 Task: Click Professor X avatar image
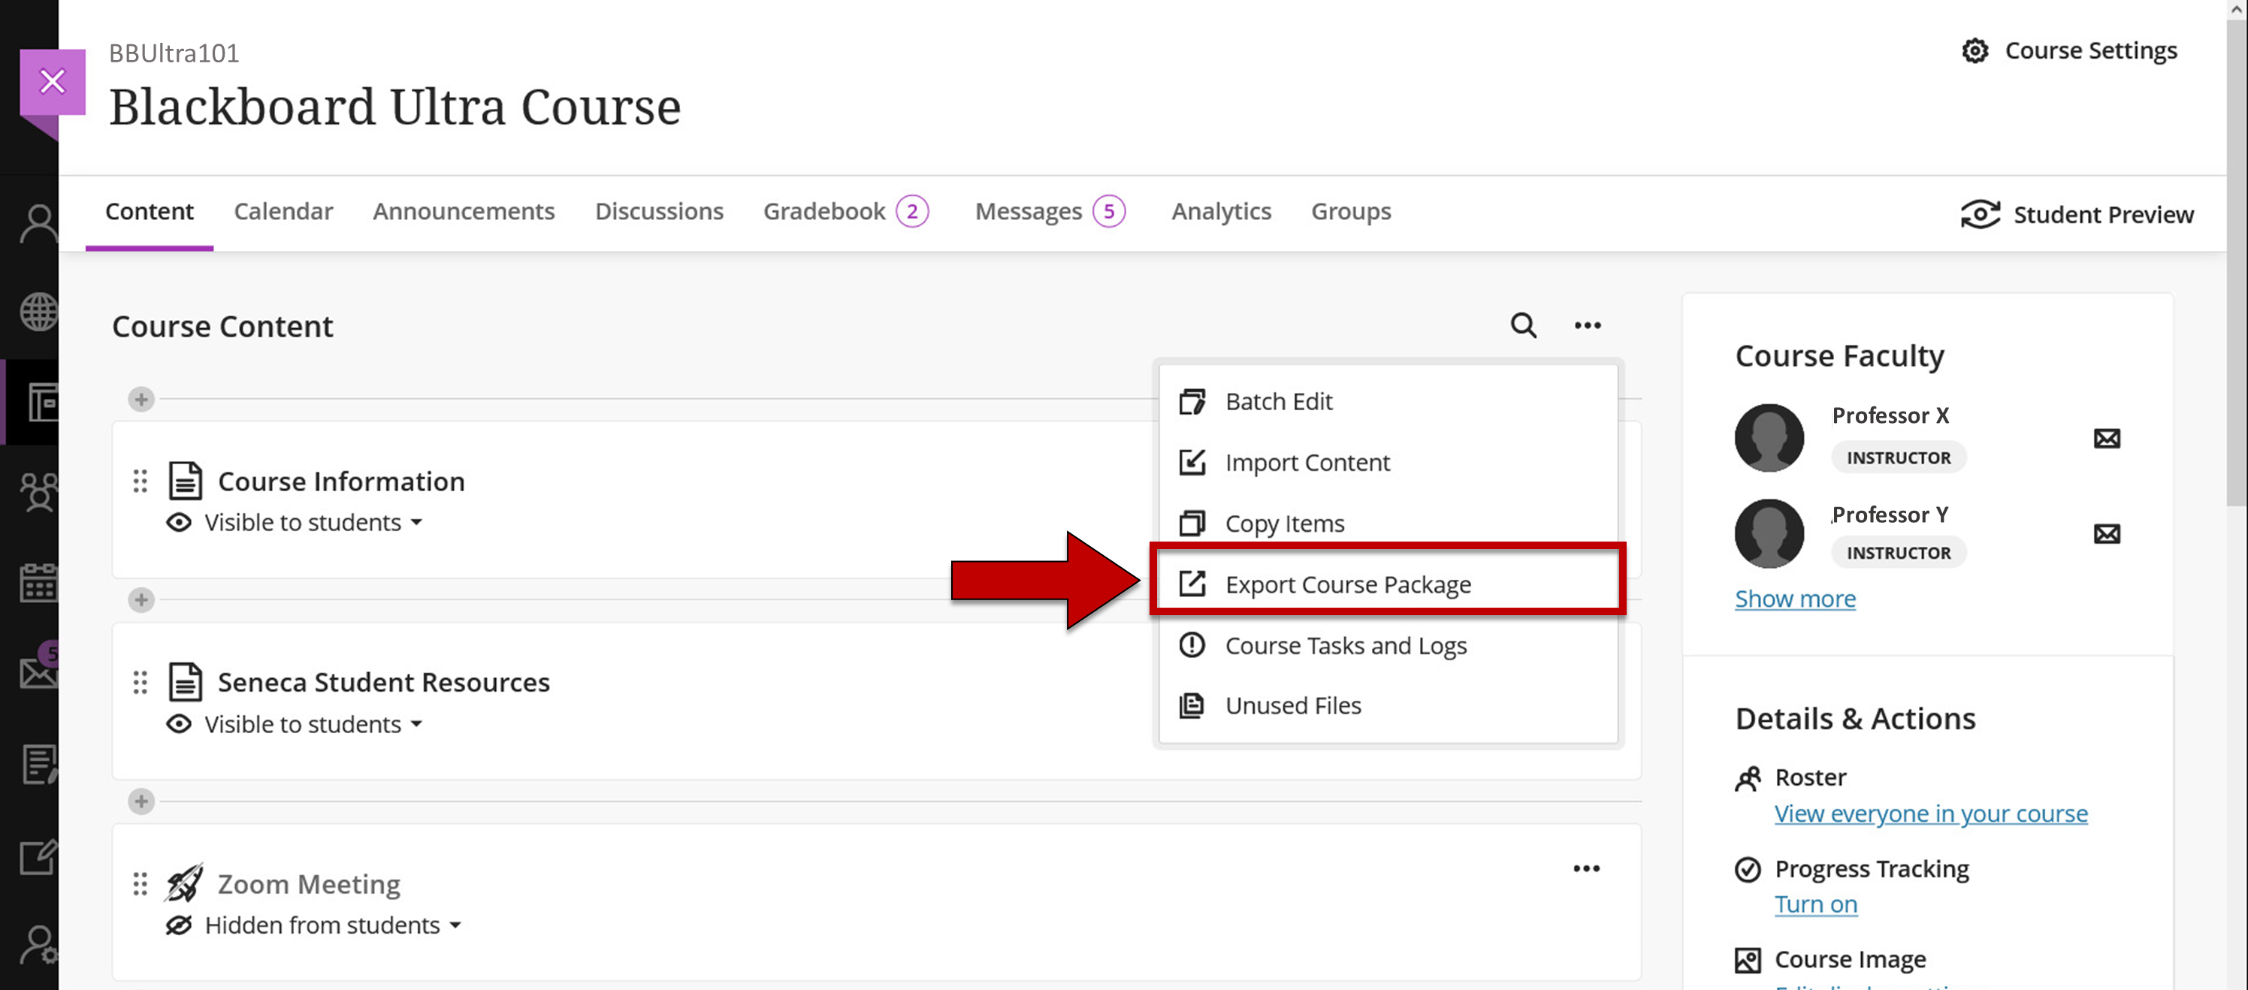(x=1769, y=438)
